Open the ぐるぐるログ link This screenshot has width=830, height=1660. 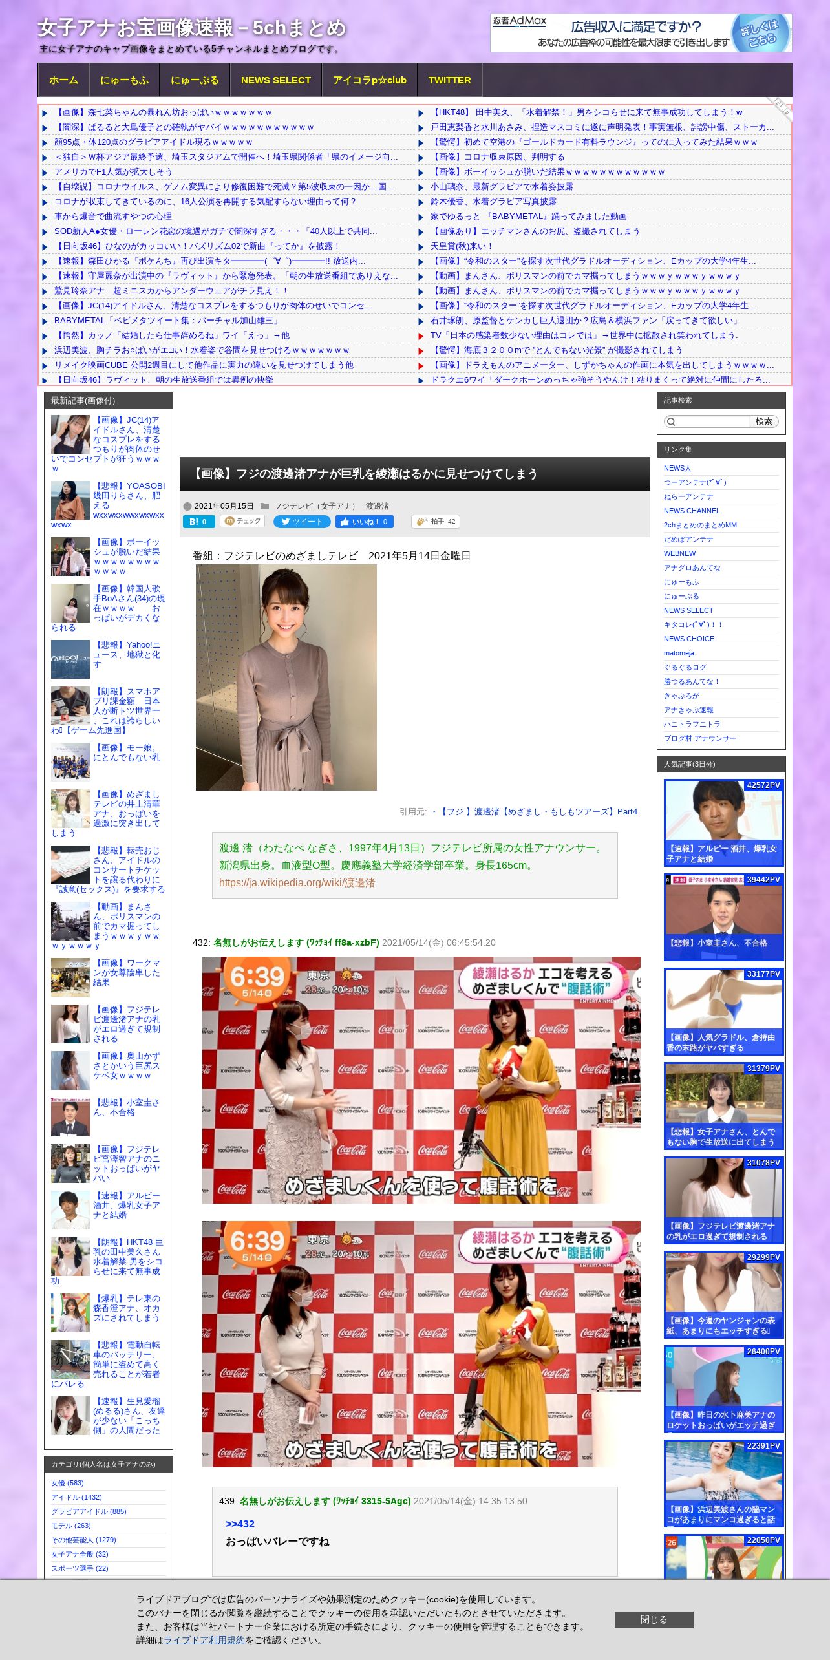pos(685,667)
